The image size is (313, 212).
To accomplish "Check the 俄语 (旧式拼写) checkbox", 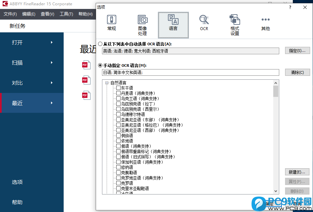I will point(118,157).
